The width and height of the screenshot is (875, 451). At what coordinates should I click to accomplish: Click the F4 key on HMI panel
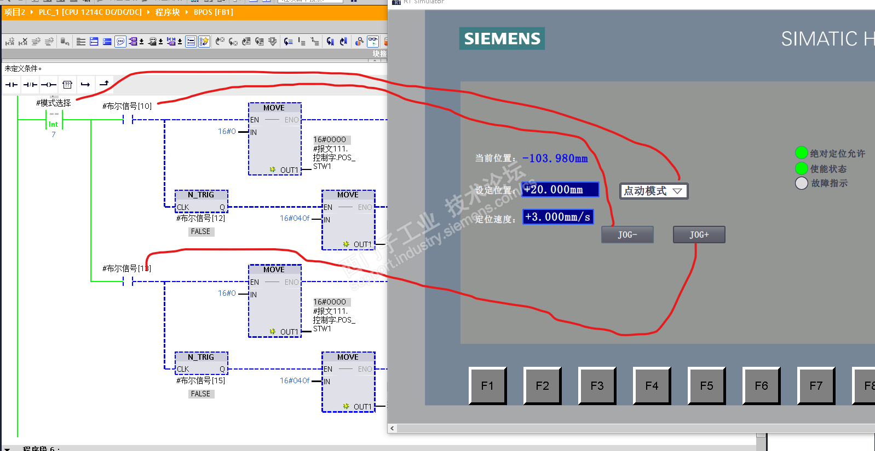[x=652, y=386]
